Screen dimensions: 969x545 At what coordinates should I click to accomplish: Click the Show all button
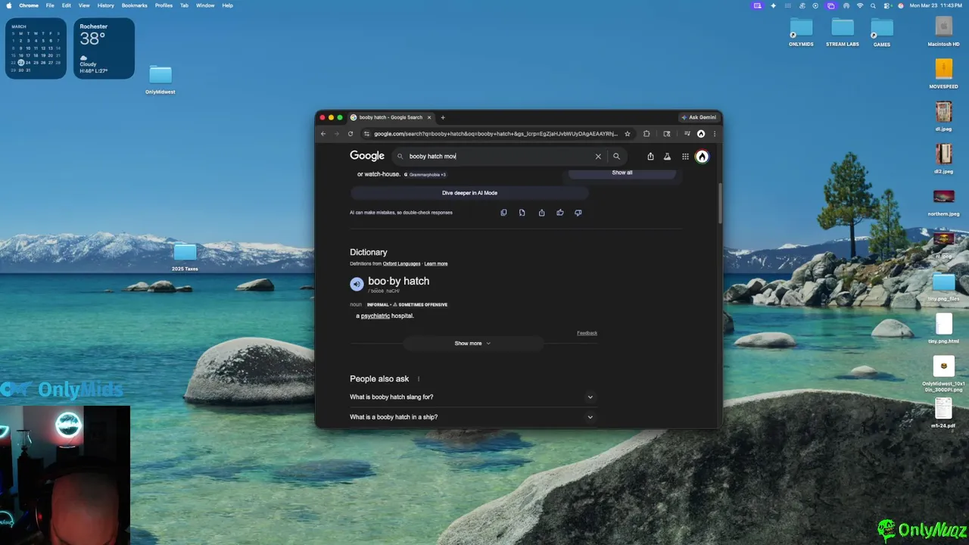point(622,173)
